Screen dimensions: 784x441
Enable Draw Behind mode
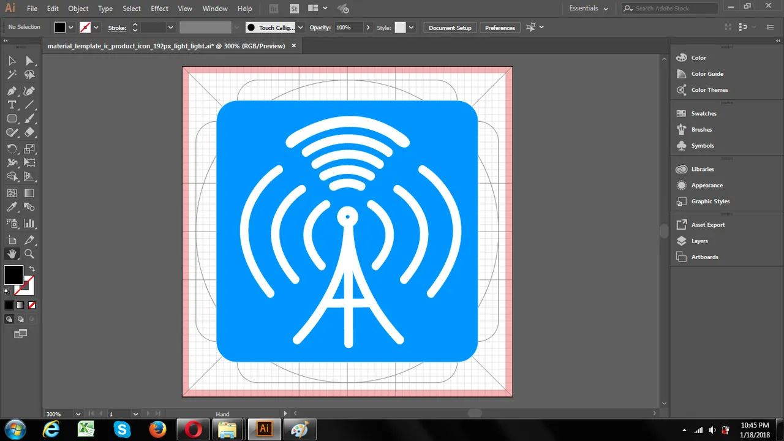[20, 319]
